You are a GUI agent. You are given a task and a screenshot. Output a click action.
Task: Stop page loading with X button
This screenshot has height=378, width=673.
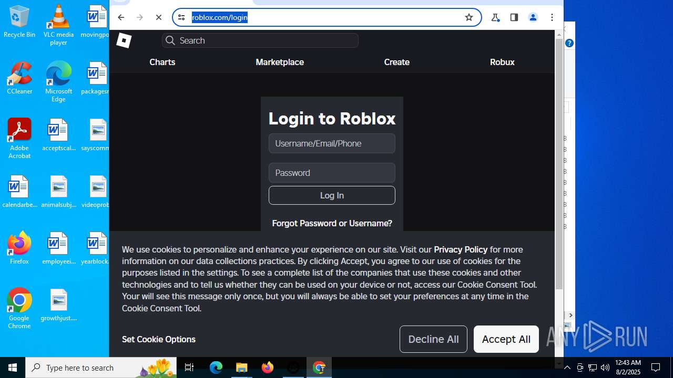click(x=159, y=17)
